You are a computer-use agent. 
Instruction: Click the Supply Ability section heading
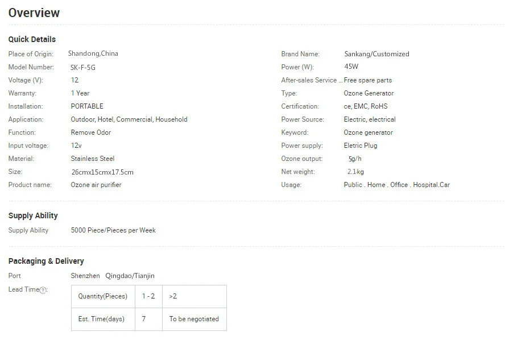pos(33,215)
